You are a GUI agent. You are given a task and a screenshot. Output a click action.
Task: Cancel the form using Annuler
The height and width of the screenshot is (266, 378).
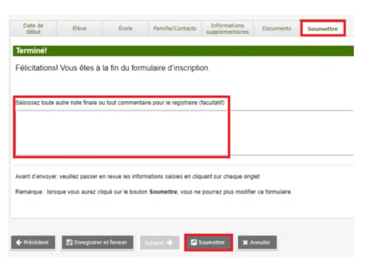coord(257,242)
